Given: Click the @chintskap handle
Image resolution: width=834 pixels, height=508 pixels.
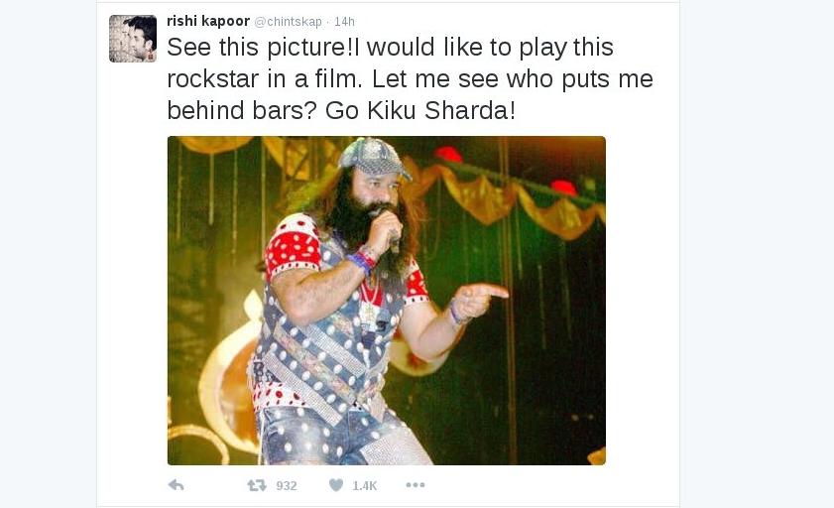Looking at the screenshot, I should point(289,21).
